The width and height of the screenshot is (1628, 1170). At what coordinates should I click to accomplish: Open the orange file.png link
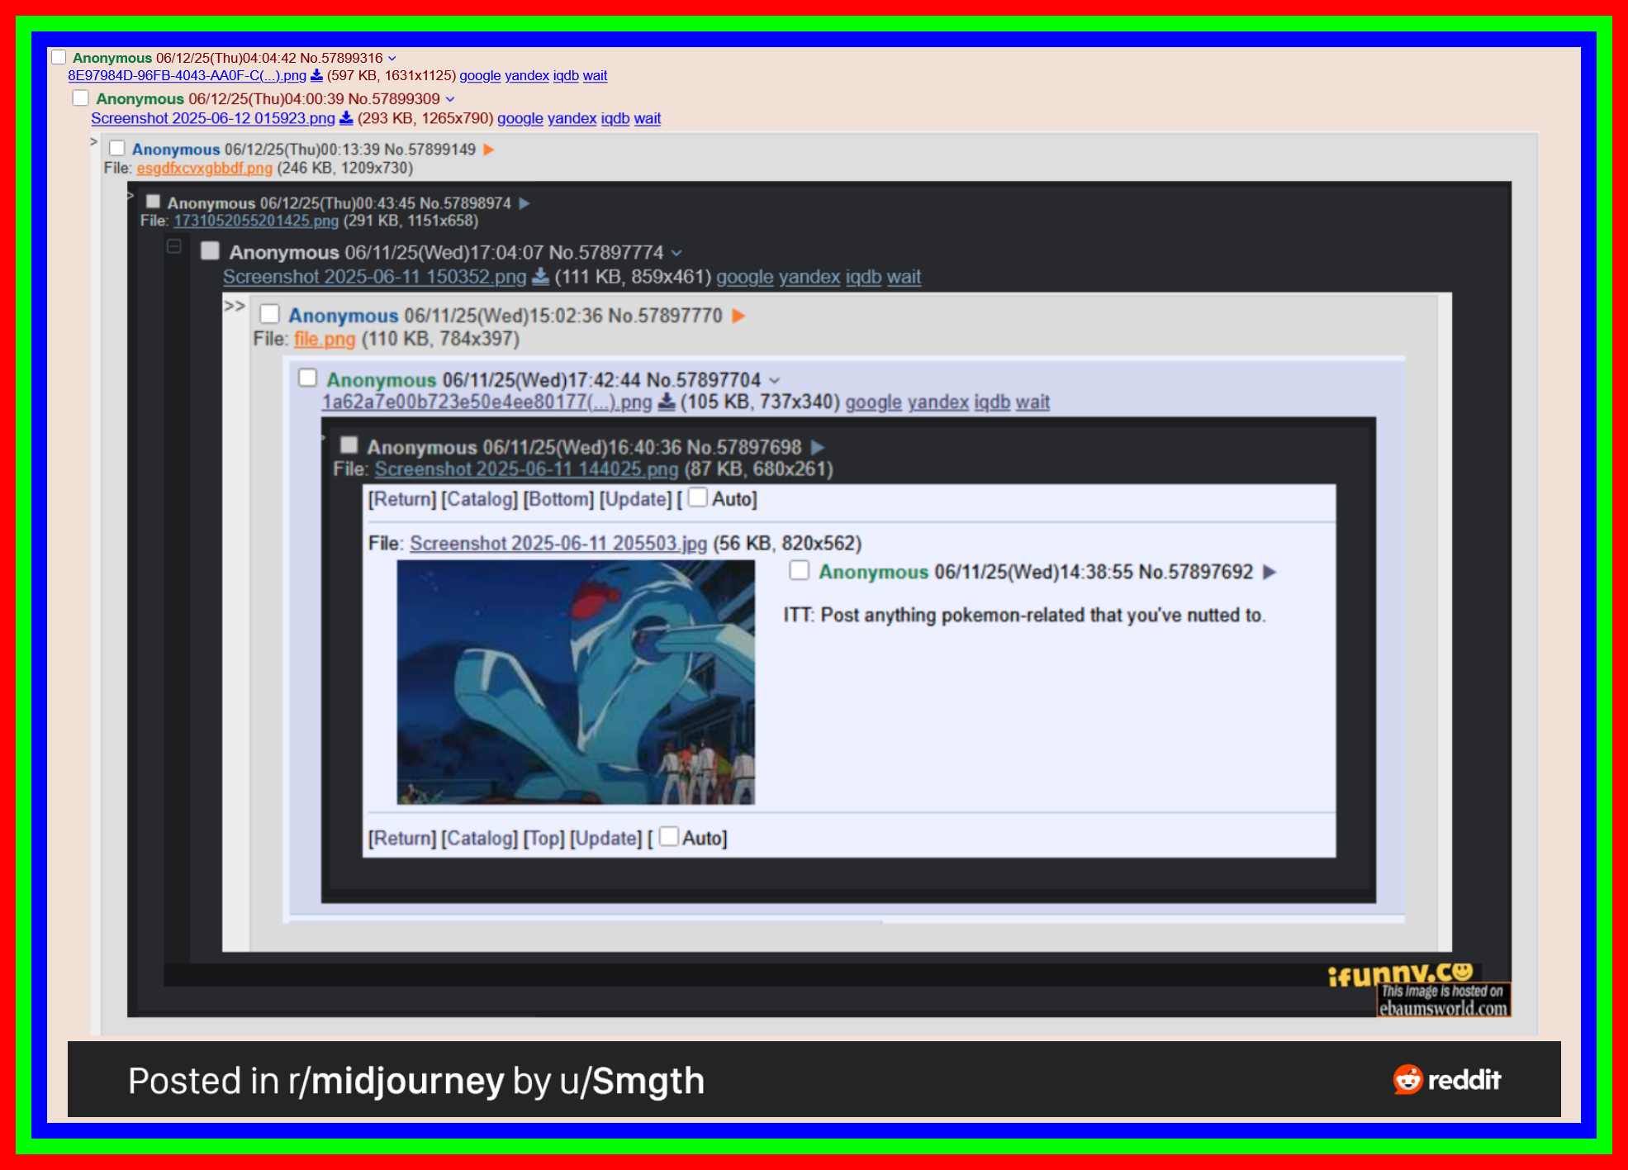(x=325, y=339)
